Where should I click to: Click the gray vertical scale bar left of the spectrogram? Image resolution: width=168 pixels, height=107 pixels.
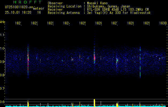(5, 62)
